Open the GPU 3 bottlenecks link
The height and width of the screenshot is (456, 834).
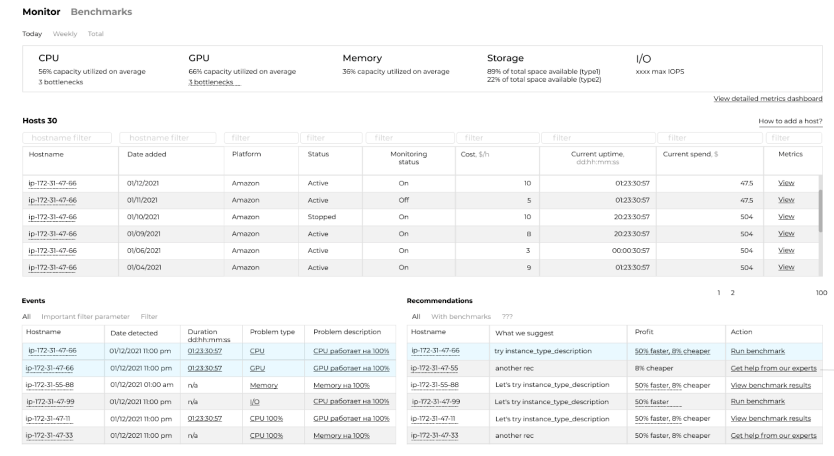(211, 82)
